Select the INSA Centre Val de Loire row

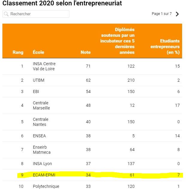(92, 66)
